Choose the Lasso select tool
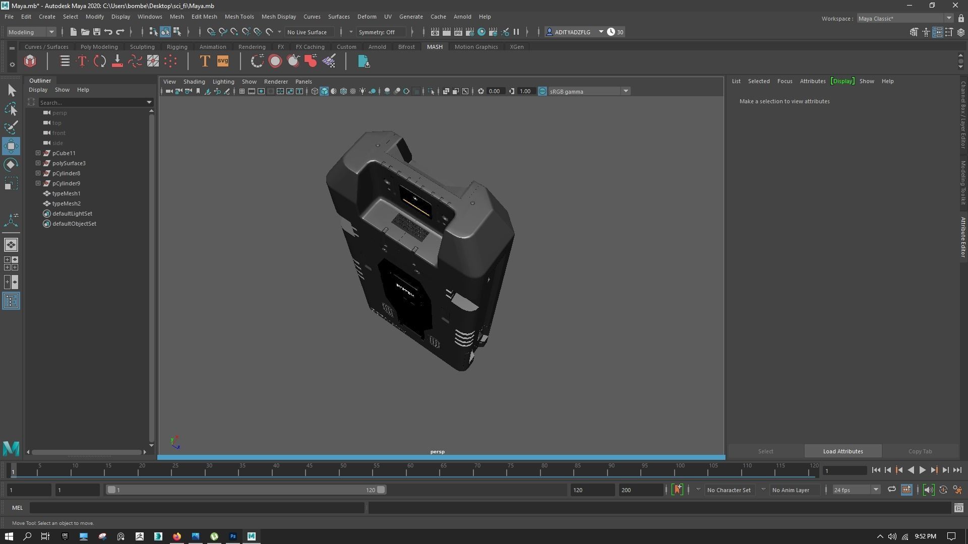The height and width of the screenshot is (544, 968). click(x=11, y=109)
